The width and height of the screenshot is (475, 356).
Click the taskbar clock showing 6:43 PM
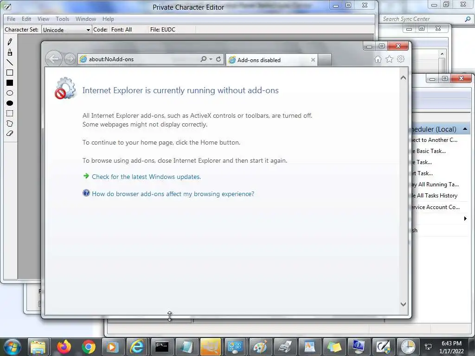[x=451, y=347]
